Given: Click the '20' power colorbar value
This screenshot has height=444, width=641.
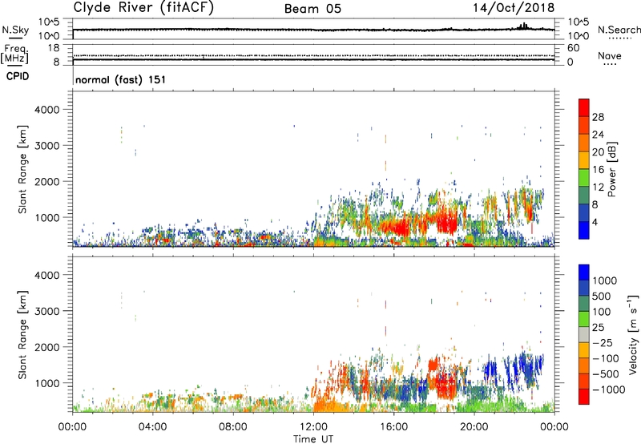Looking at the screenshot, I should 598,152.
